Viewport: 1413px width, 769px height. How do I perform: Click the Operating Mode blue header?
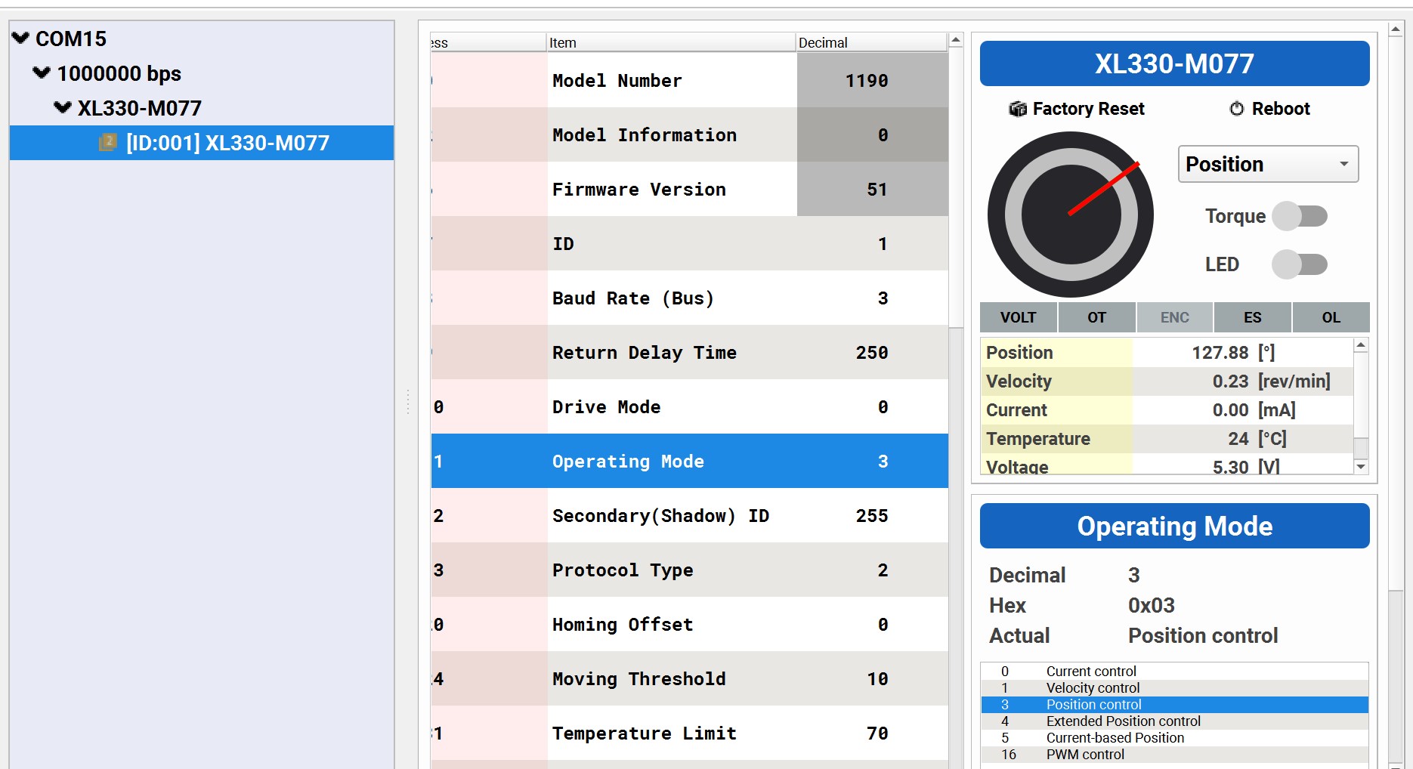[x=1174, y=526]
